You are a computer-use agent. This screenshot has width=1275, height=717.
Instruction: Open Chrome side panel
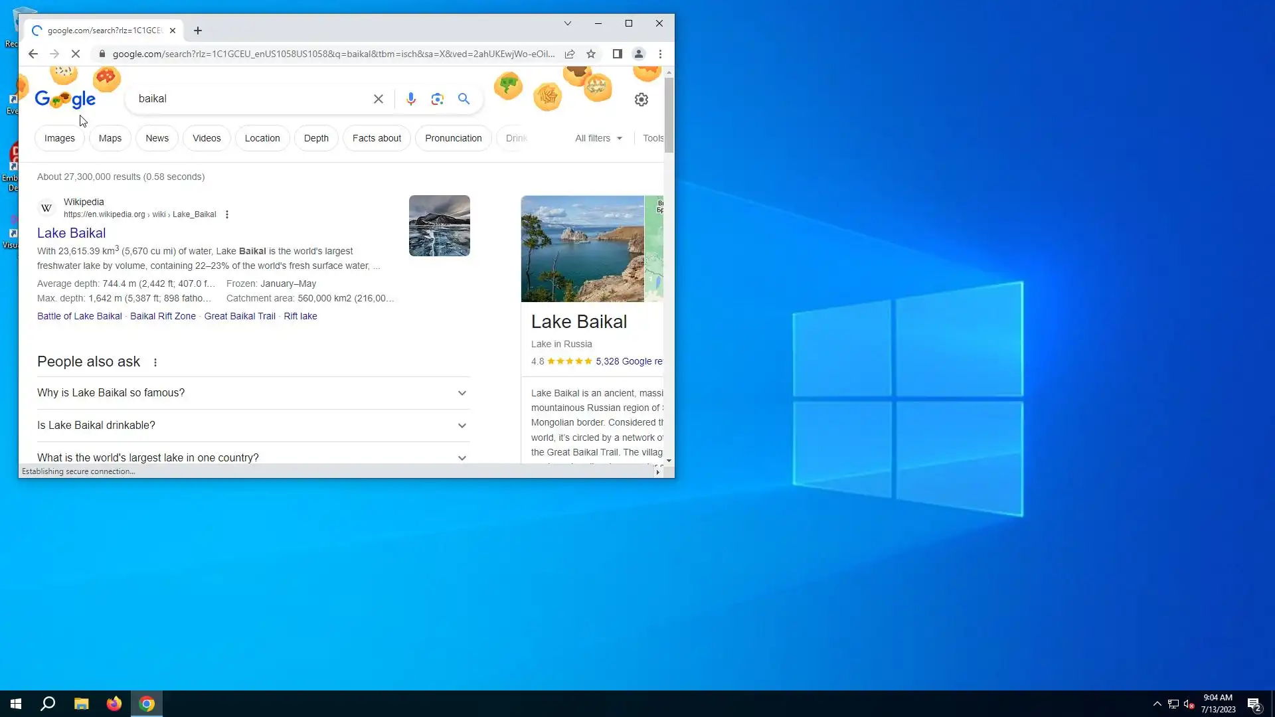617,54
